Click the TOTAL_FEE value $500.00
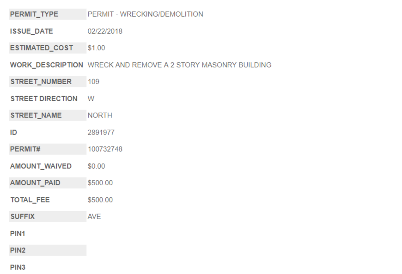Screen dimensions: 402x274 pyautogui.click(x=100, y=200)
